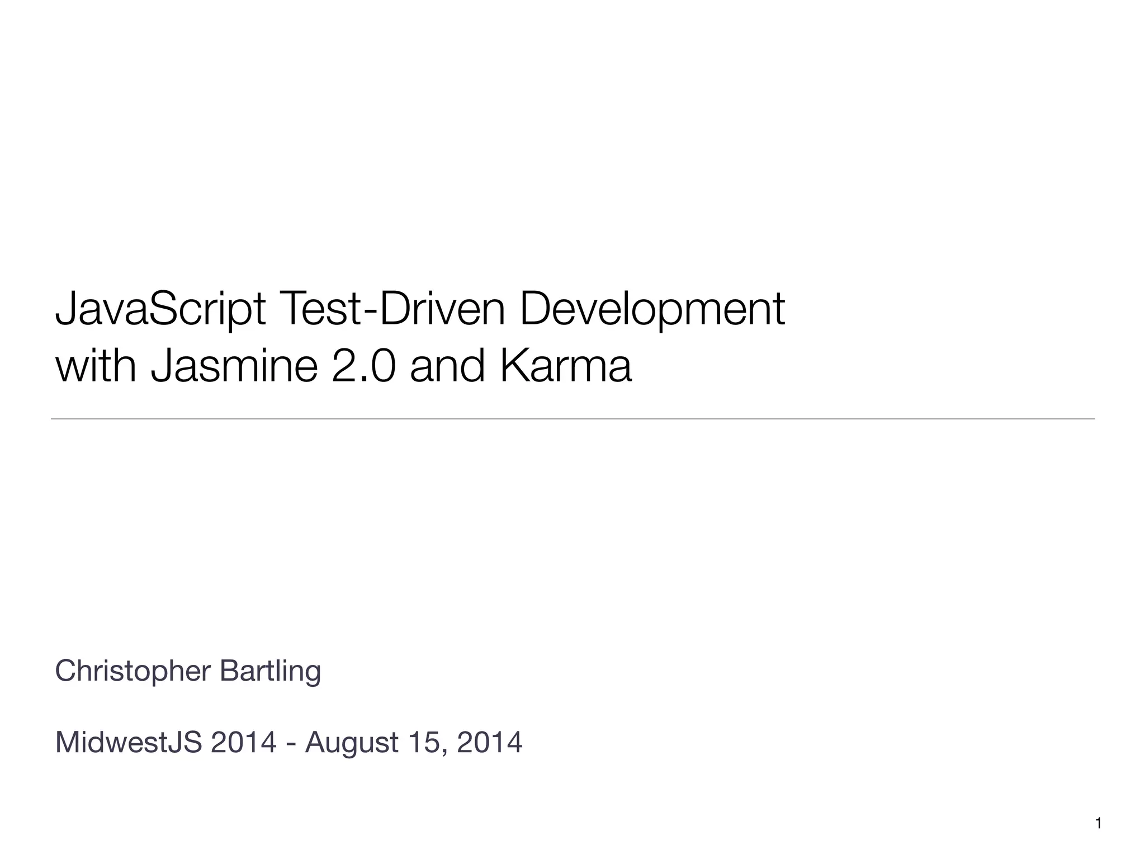Click slide page number 1
This screenshot has height=859, width=1145.
point(1099,823)
